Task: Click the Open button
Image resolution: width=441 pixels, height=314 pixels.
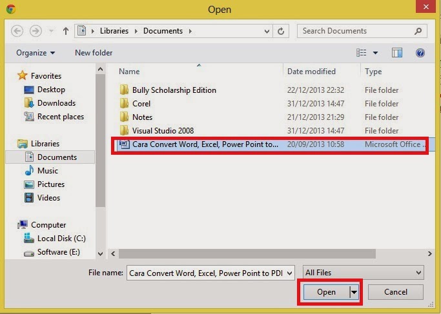Action: coord(326,292)
